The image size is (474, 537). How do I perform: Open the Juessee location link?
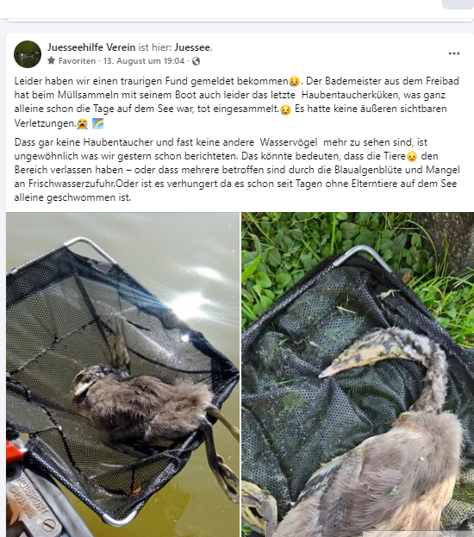pos(192,47)
